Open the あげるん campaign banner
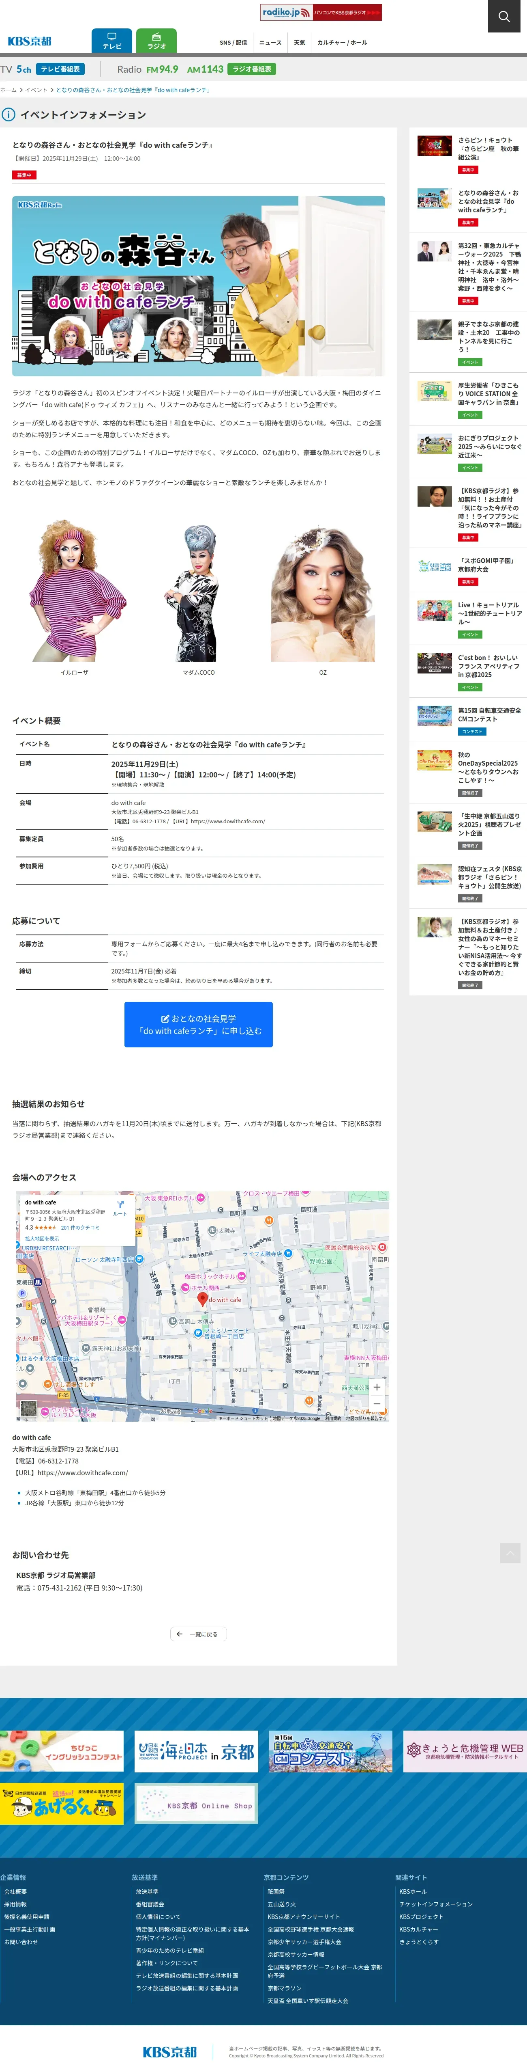 tap(62, 1803)
